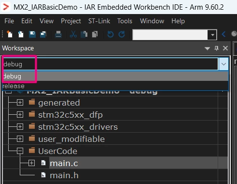Select the UserCode folder
The image size is (237, 184).
click(57, 151)
